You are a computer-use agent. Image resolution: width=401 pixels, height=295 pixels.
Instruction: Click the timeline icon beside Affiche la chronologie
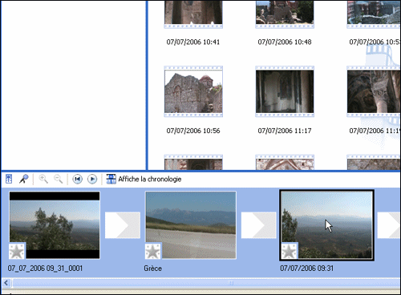[x=111, y=179]
